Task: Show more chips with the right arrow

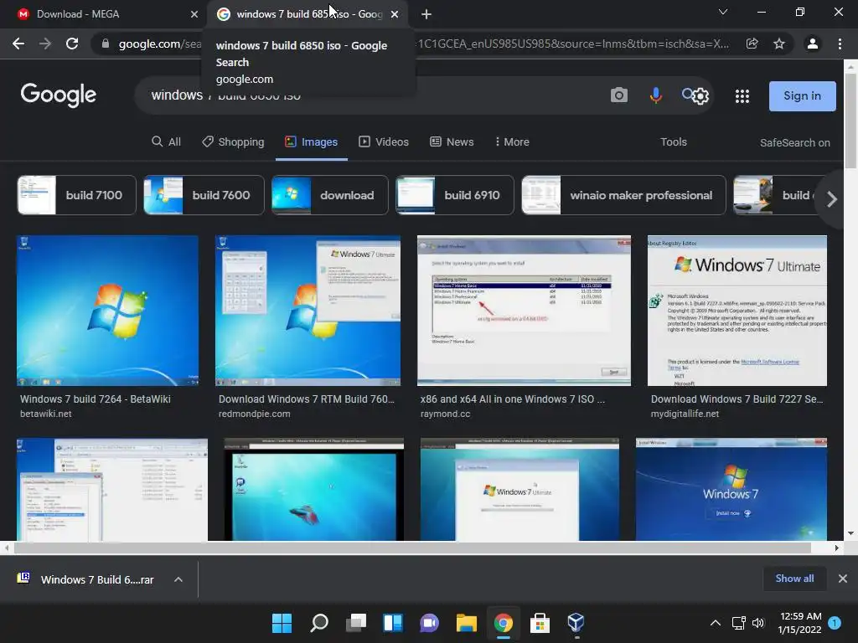Action: click(x=831, y=199)
